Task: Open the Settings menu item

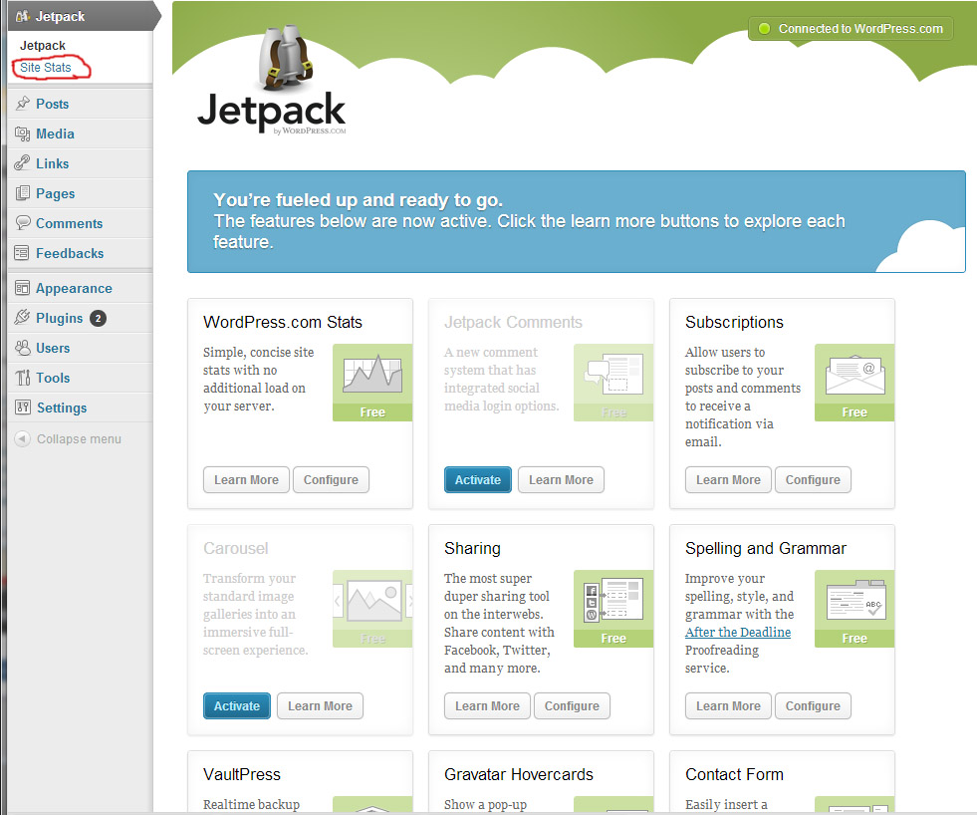Action: click(x=62, y=407)
